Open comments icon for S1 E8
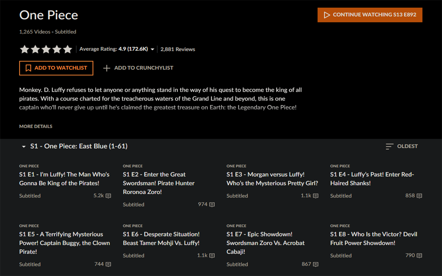This screenshot has height=276, width=442. [x=419, y=256]
